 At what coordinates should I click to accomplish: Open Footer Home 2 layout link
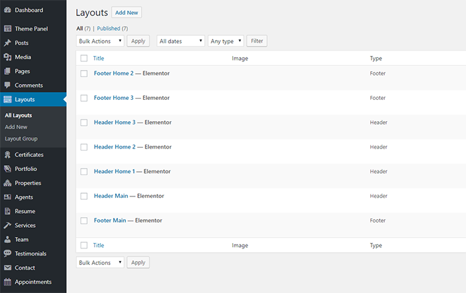(x=114, y=73)
